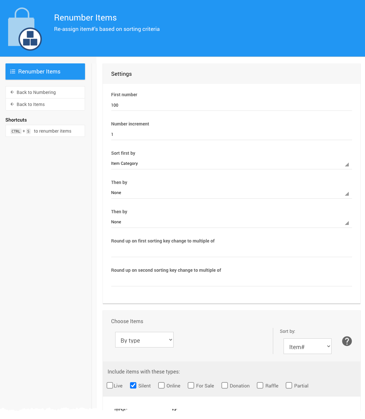
Task: Click the shopping bag logo icon
Action: pos(25,29)
